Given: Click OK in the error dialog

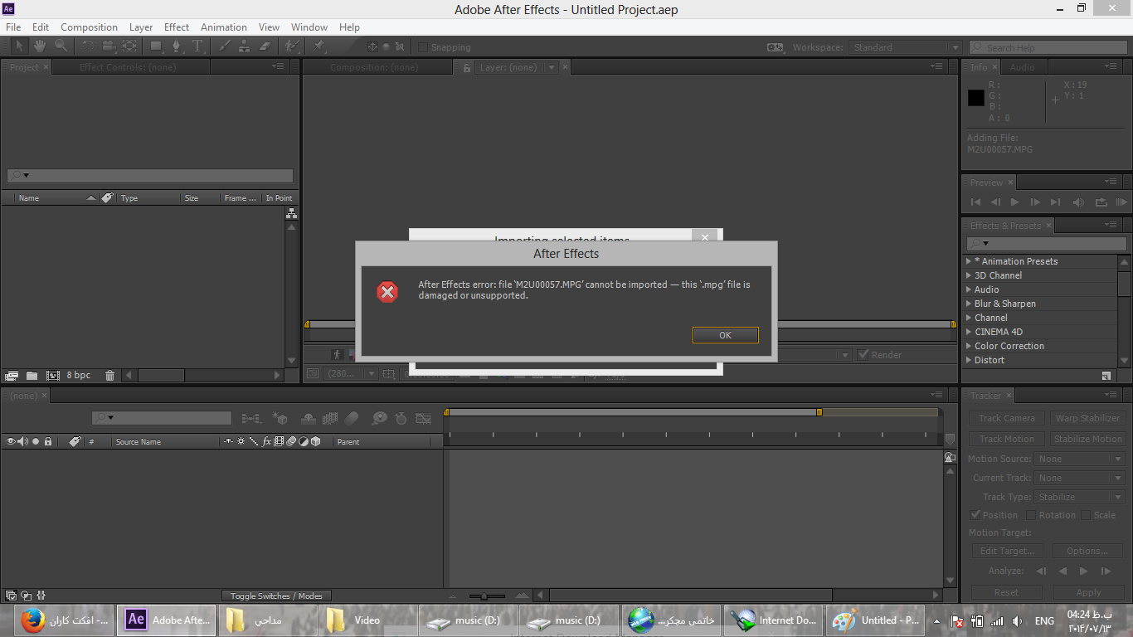Looking at the screenshot, I should coord(725,335).
